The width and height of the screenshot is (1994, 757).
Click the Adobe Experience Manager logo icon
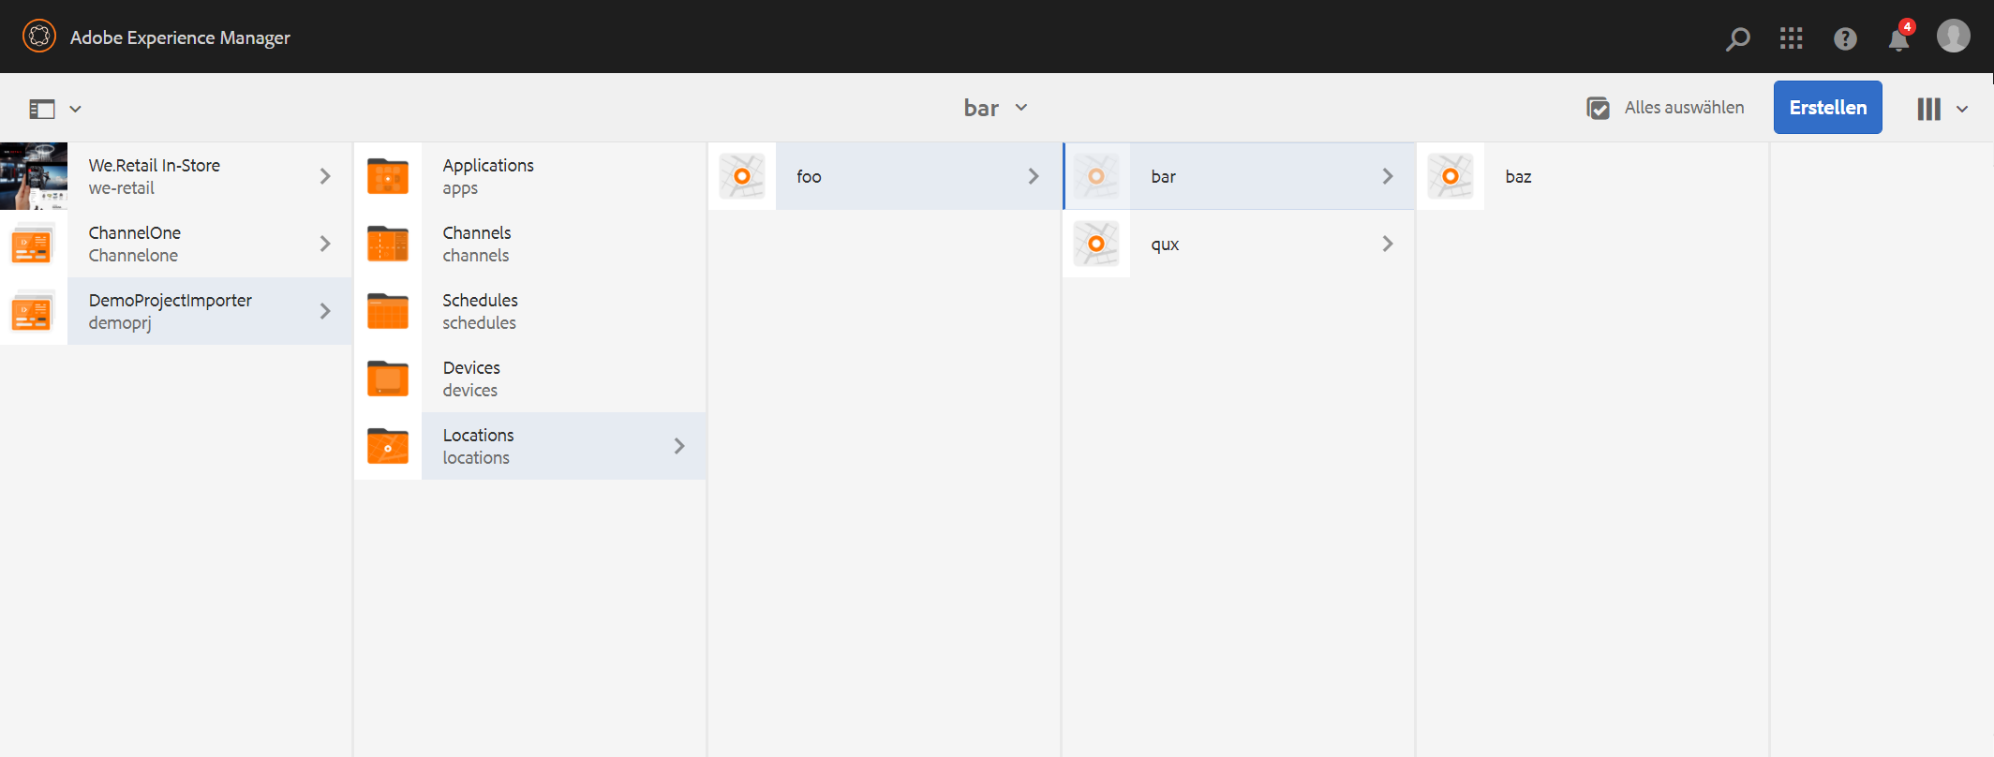click(39, 37)
